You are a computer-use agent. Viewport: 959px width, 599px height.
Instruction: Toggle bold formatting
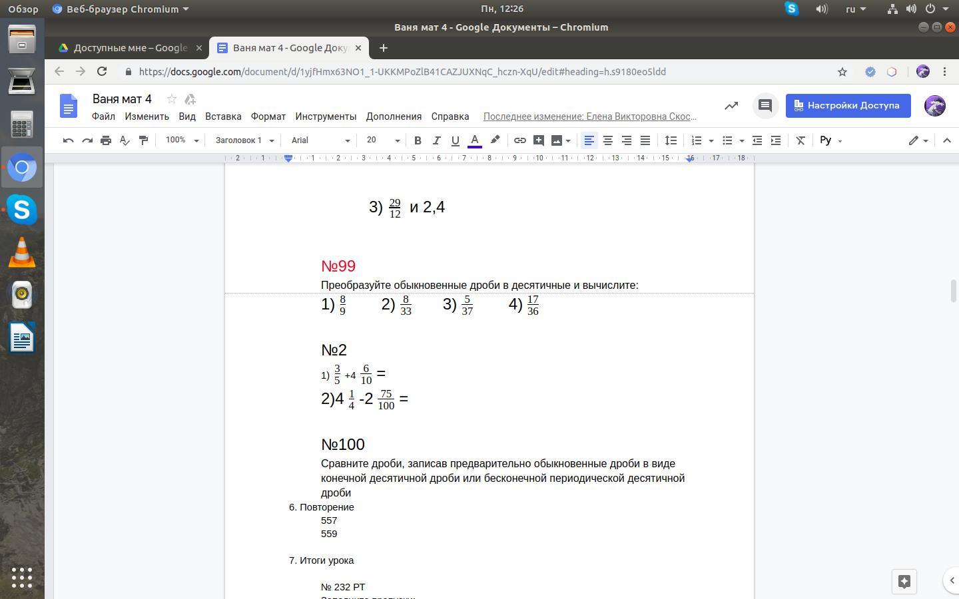[418, 140]
